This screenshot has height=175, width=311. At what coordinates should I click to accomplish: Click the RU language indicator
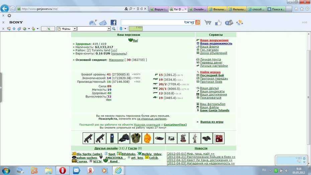tap(264, 170)
